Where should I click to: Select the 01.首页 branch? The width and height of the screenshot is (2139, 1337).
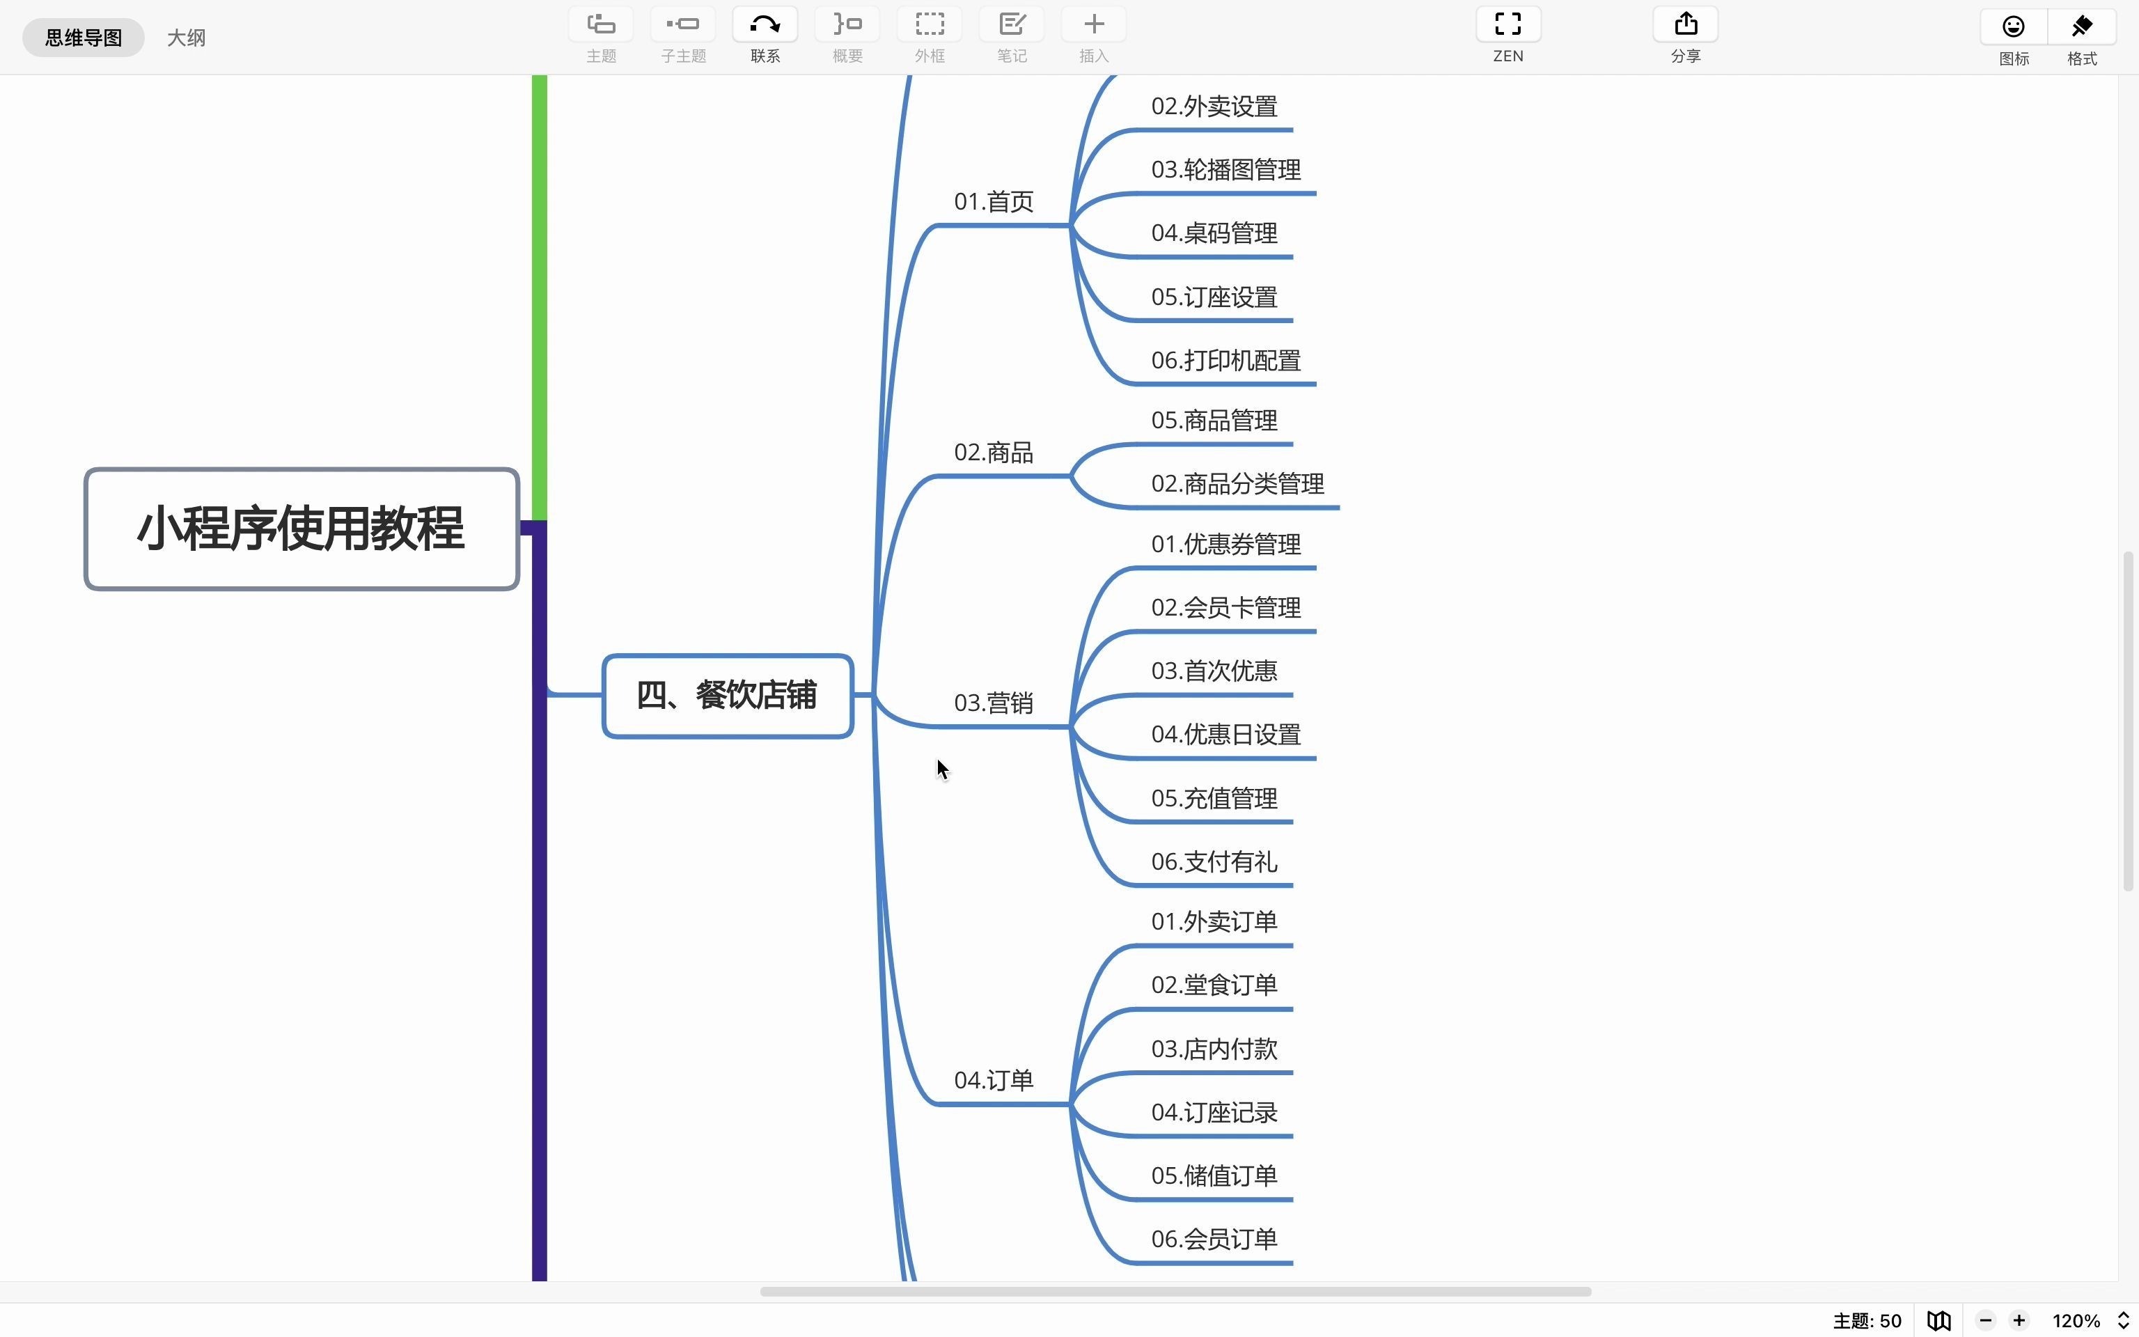click(x=994, y=203)
